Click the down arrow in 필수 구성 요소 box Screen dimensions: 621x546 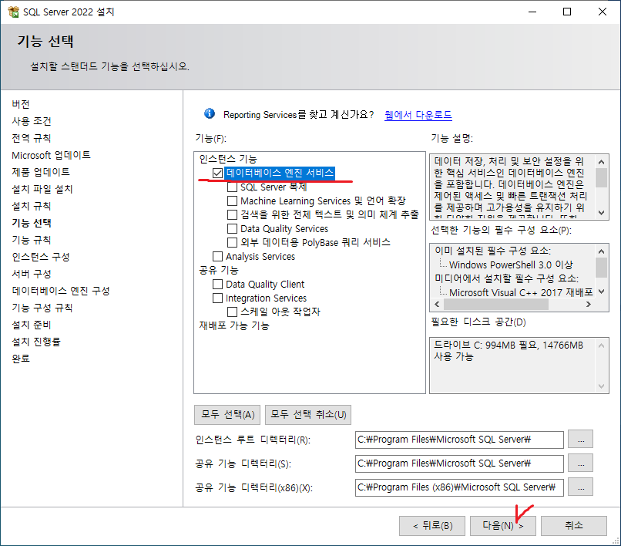click(x=601, y=292)
